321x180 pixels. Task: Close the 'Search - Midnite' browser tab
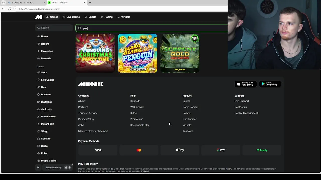point(84,3)
